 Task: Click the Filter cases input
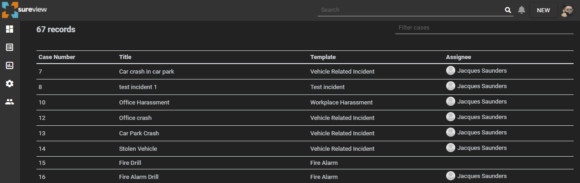point(484,28)
